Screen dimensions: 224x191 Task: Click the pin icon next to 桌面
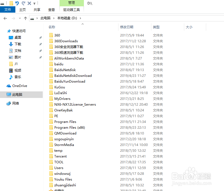click(x=41, y=38)
